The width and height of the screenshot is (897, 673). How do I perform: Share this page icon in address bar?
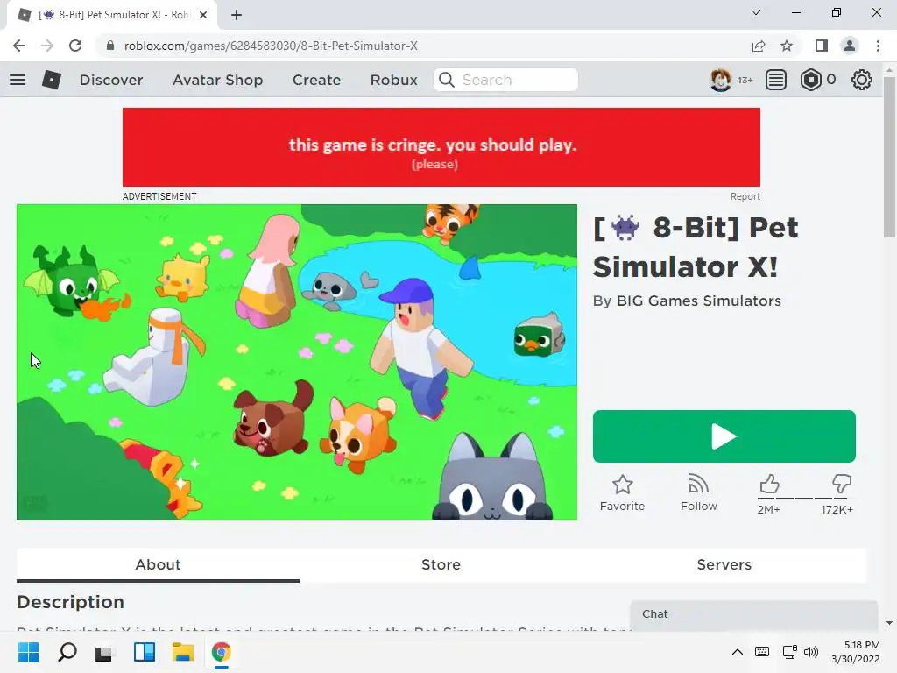pos(758,46)
